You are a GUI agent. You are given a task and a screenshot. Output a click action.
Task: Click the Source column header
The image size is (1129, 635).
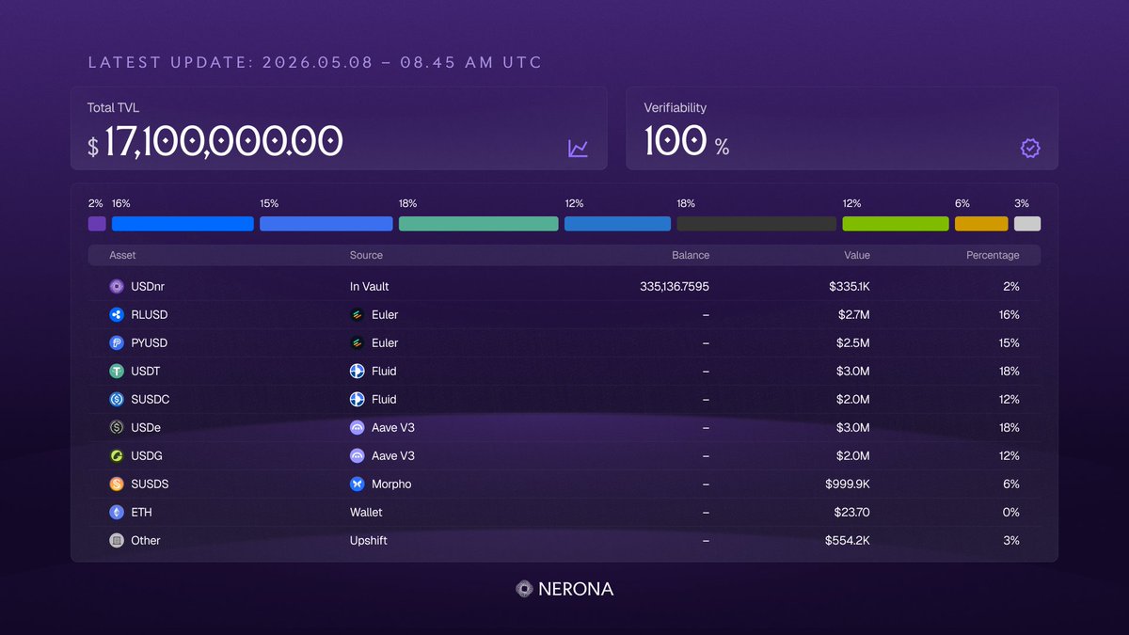[366, 255]
